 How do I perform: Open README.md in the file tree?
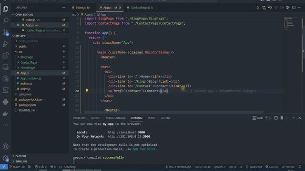click(x=27, y=110)
